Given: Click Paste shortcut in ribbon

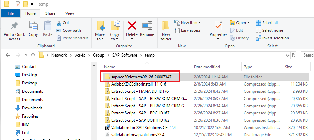Looking at the screenshot, I should (72, 38).
